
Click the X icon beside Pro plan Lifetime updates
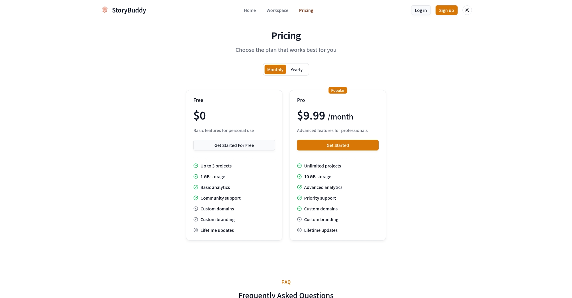pyautogui.click(x=299, y=230)
